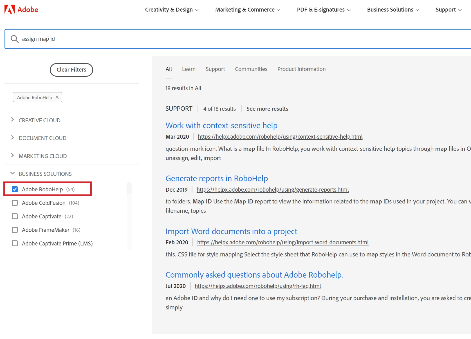Open the Business Solutions nav dropdown
This screenshot has width=471, height=339.
pyautogui.click(x=393, y=10)
